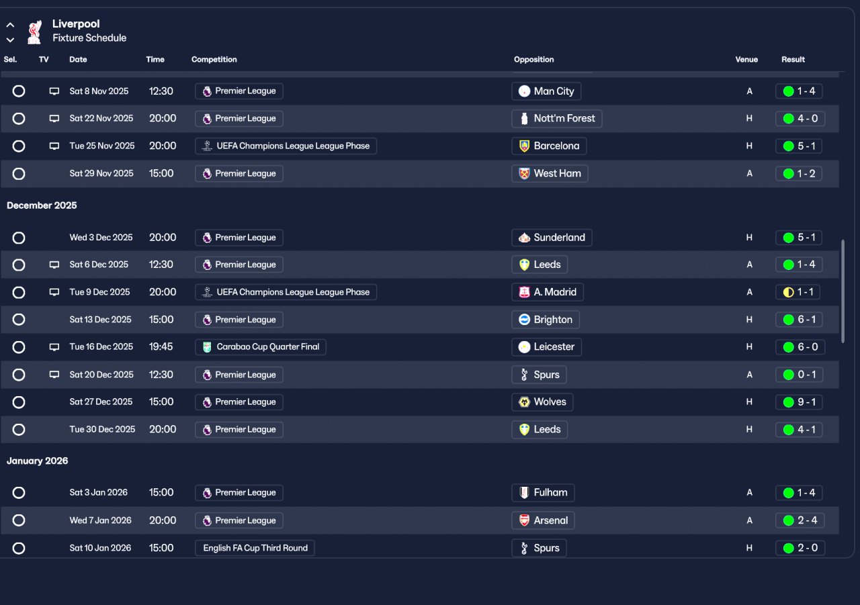Open Spurs from the Sat 20 Dec fixture

coord(539,375)
